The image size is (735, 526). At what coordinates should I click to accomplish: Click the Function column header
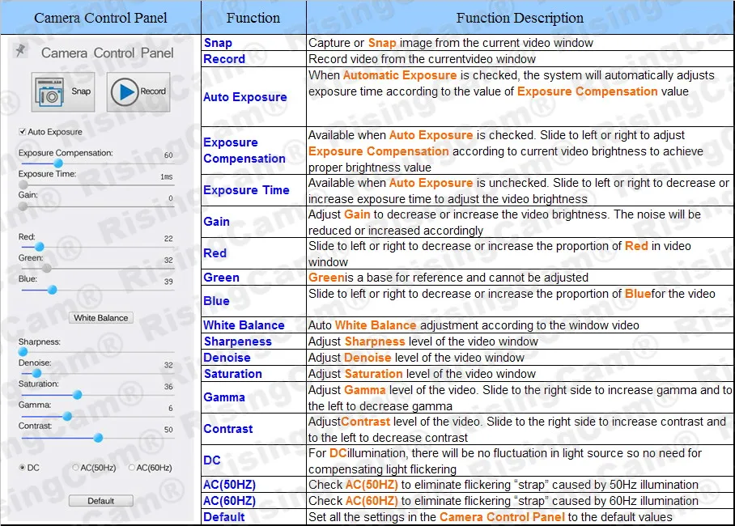[x=253, y=18]
